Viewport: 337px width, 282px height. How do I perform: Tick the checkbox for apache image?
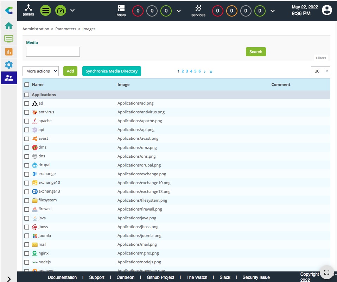pos(27,121)
